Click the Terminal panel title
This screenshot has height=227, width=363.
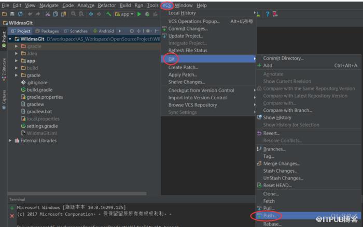click(17, 199)
